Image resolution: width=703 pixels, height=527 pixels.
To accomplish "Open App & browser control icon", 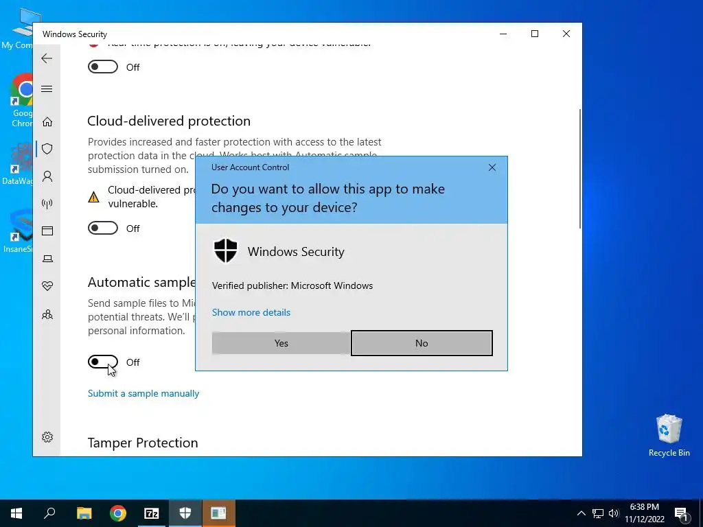I will (47, 231).
